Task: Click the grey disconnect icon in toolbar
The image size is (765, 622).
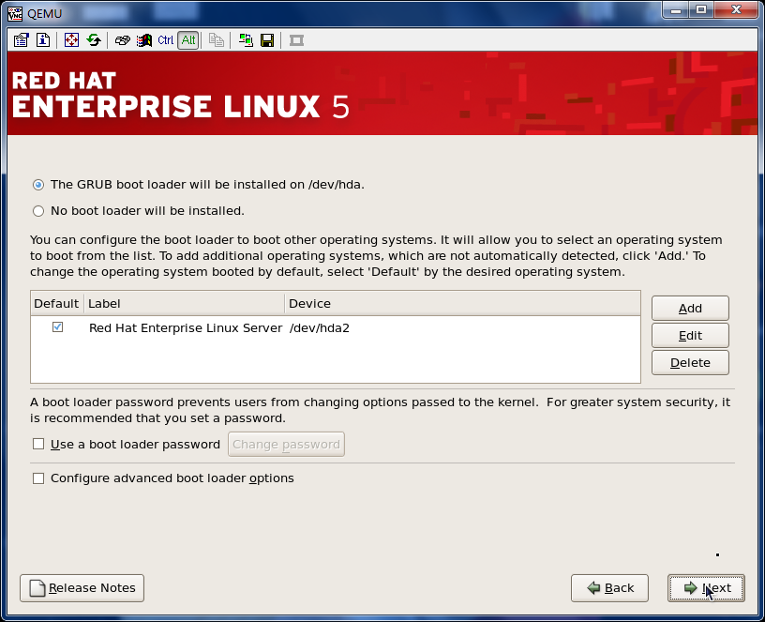Action: click(x=296, y=40)
